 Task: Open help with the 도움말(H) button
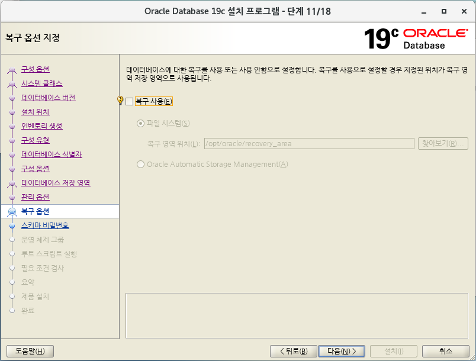(30, 352)
